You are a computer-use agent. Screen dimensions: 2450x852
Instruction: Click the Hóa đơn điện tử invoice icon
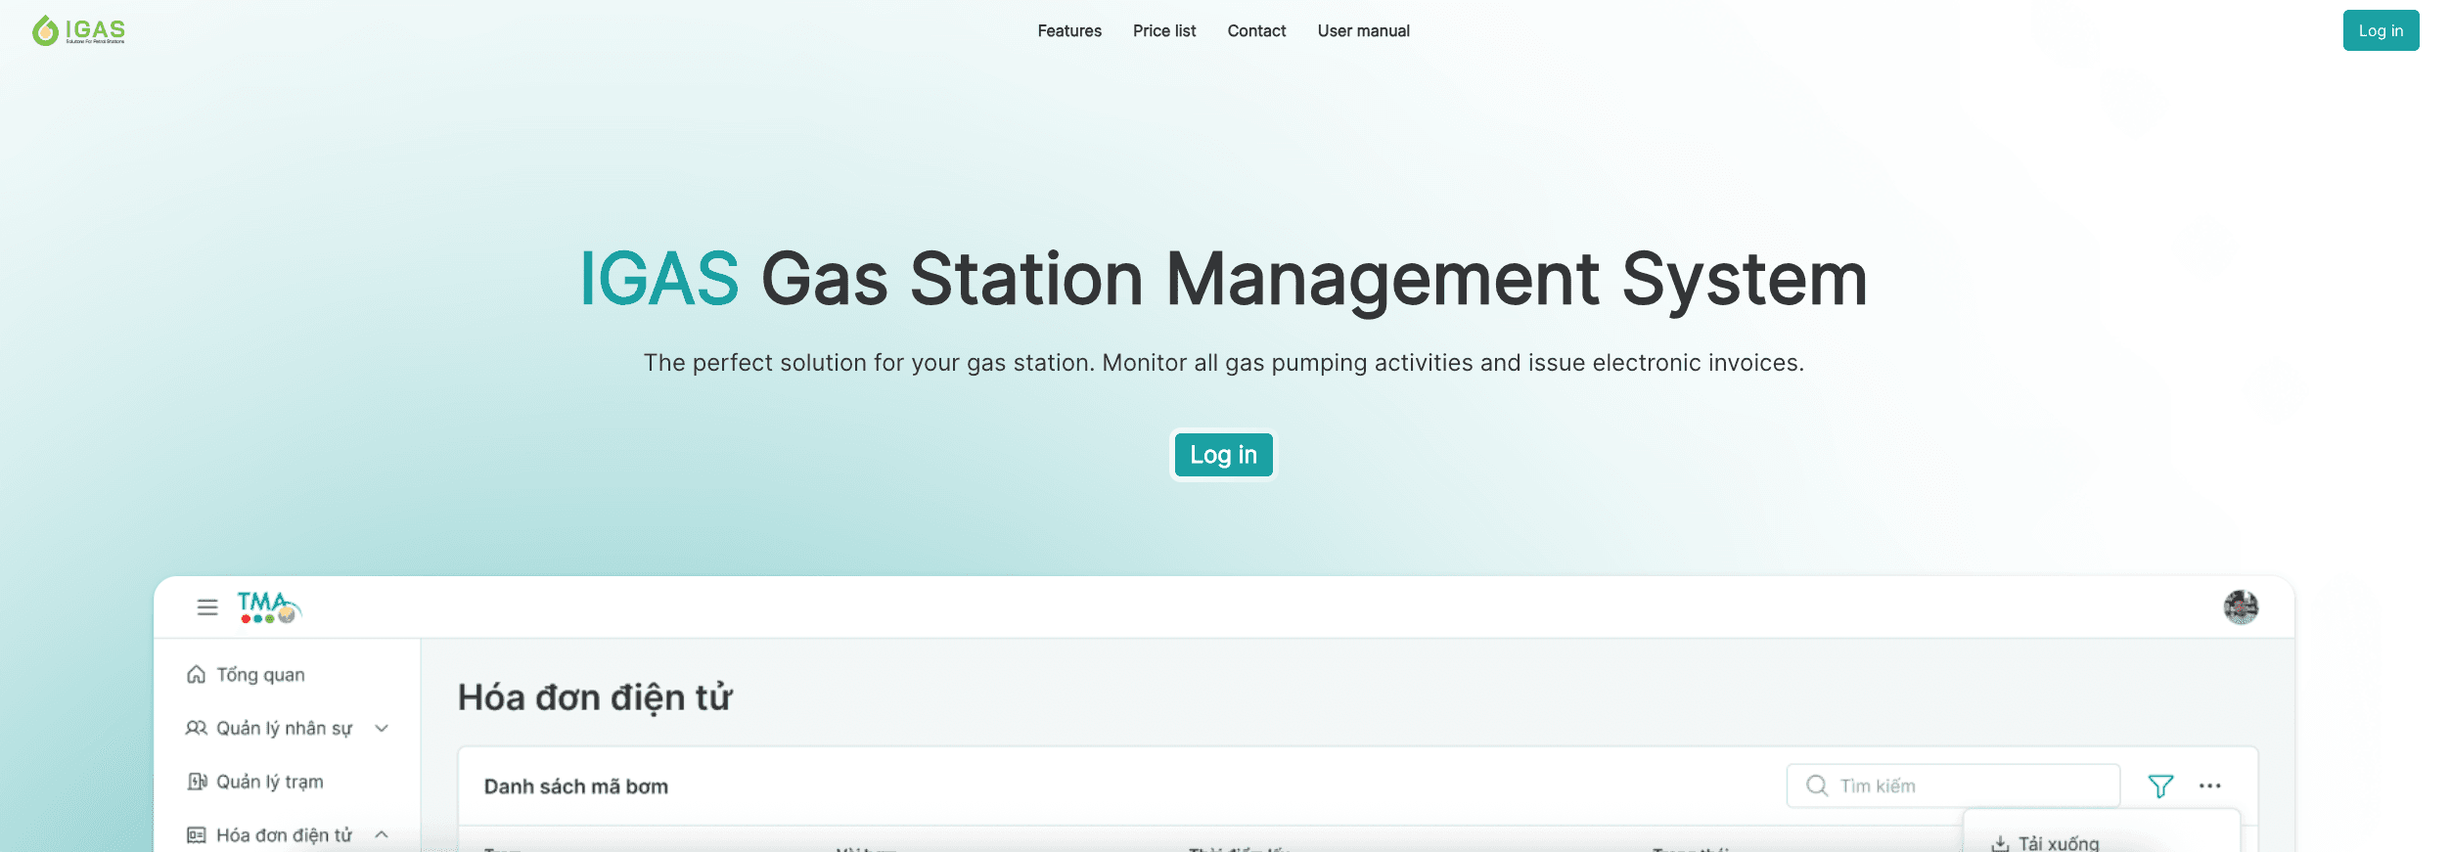click(x=196, y=835)
